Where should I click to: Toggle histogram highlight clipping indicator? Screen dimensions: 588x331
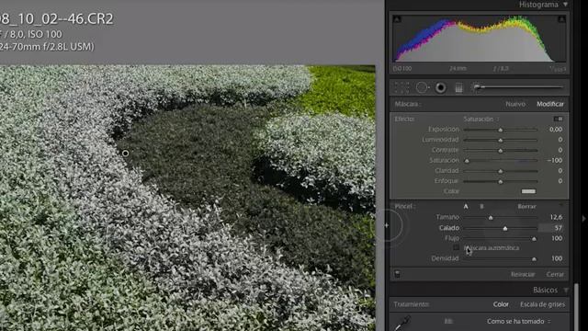pyautogui.click(x=561, y=19)
